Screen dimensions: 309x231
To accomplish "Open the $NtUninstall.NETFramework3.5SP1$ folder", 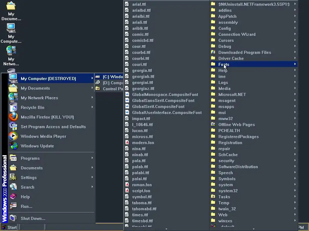I will [254, 4].
